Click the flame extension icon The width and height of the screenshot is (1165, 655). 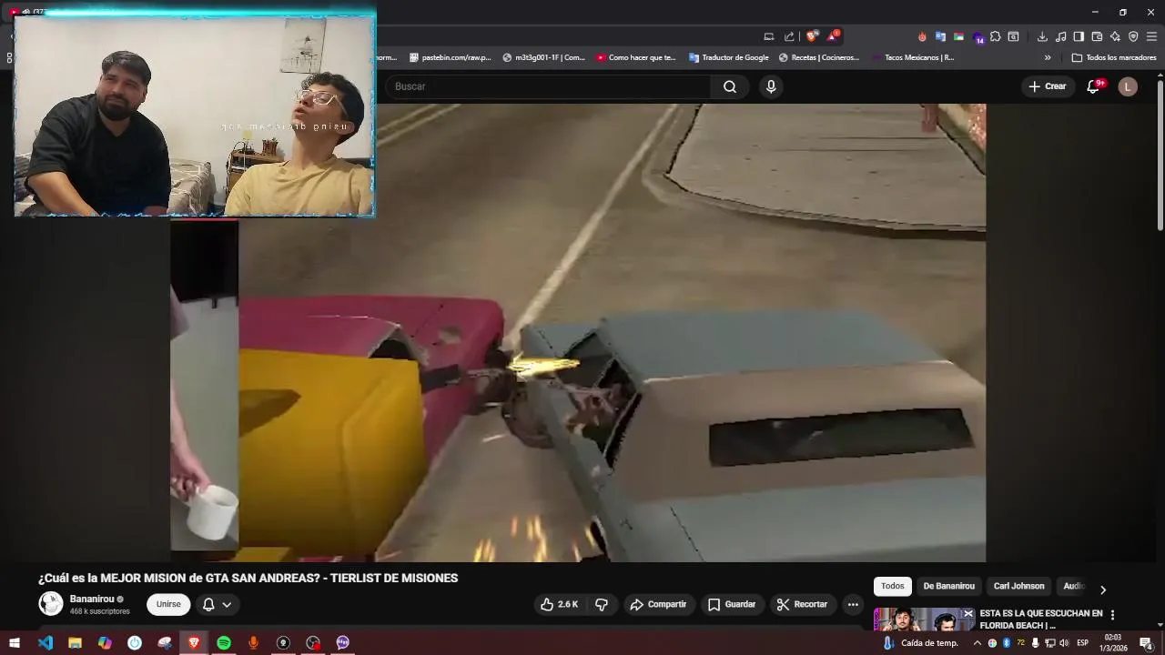(x=922, y=36)
